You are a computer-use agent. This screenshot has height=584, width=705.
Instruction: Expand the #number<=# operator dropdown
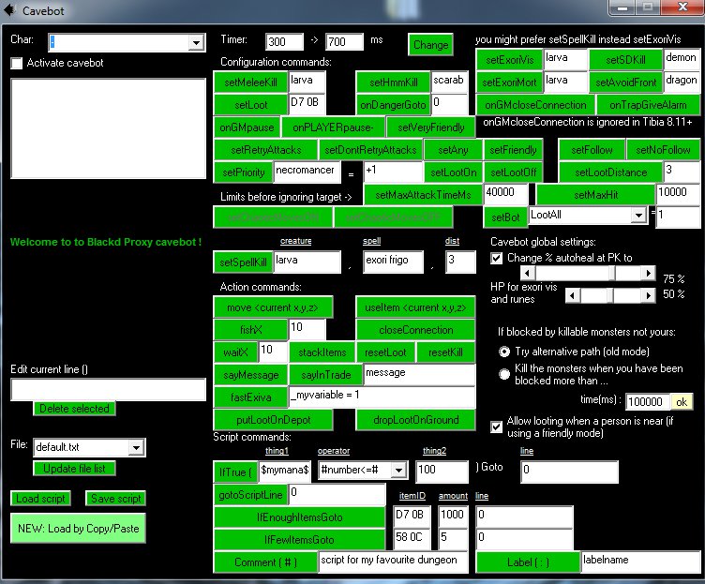[398, 471]
